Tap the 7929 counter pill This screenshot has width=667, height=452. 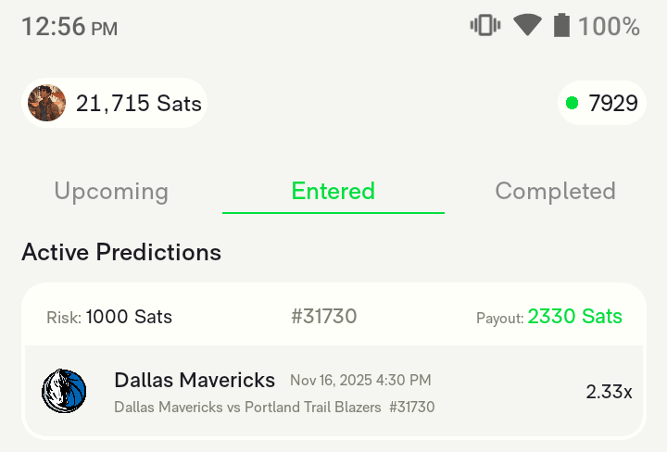[x=602, y=103]
